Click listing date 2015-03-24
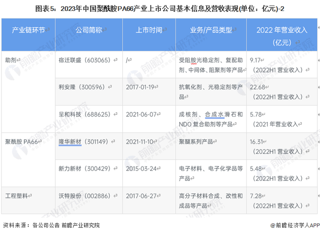This screenshot has width=320, height=234. coord(141,169)
